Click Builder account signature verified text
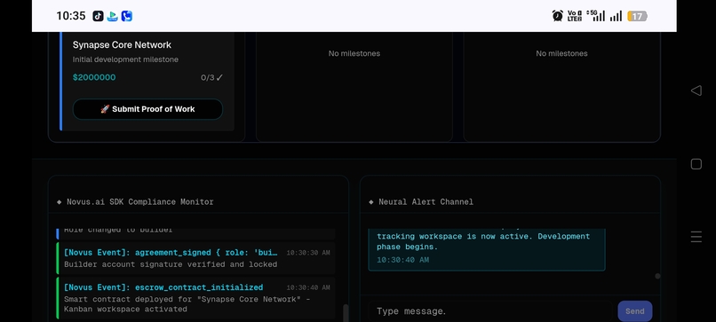Viewport: 716px width, 322px height. pos(171,264)
